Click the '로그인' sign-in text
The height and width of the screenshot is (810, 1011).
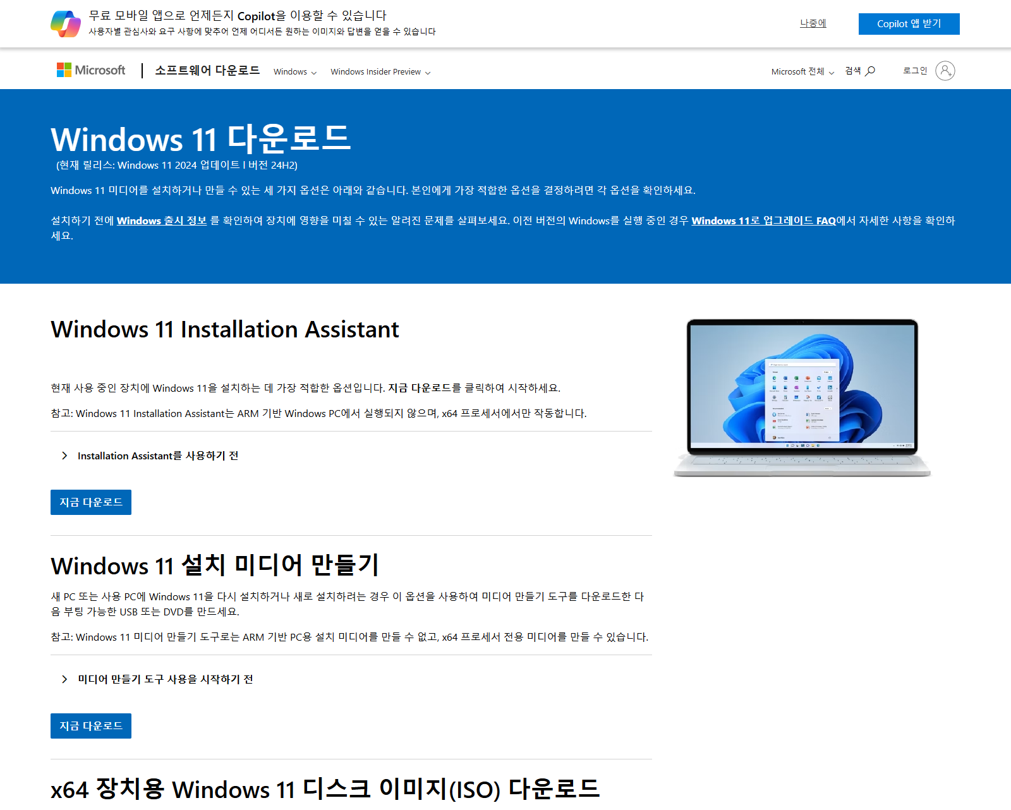click(915, 71)
